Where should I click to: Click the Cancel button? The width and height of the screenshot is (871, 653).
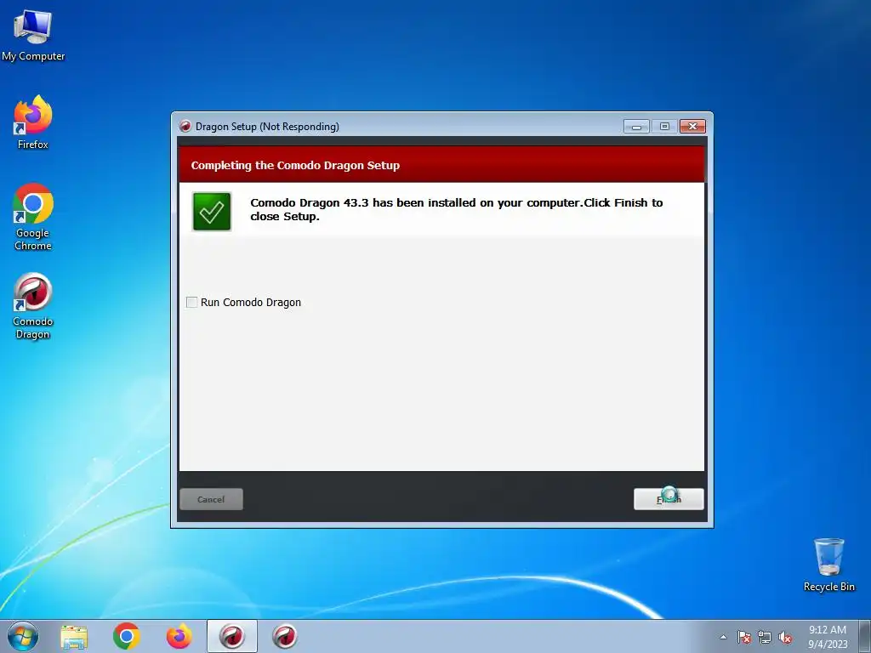(211, 499)
